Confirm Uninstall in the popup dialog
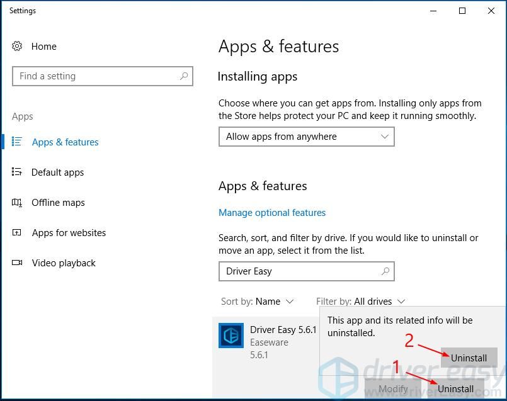Image resolution: width=507 pixels, height=401 pixels. [x=469, y=358]
